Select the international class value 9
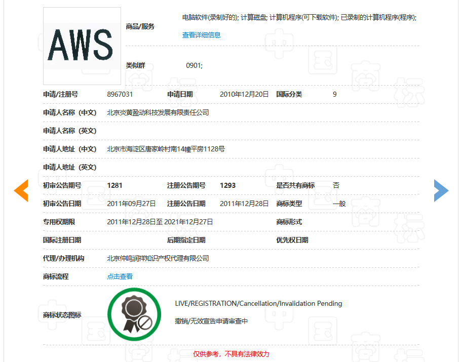The image size is (460, 362). [334, 94]
